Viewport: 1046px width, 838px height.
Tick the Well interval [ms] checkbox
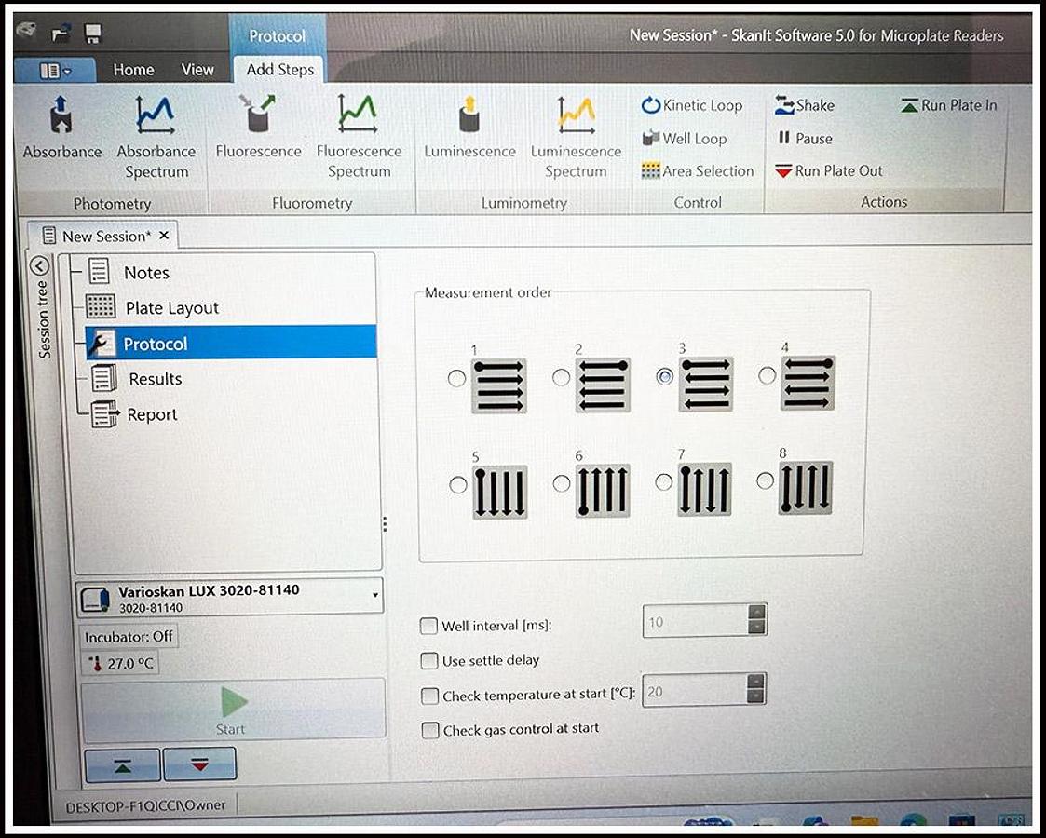coord(429,626)
